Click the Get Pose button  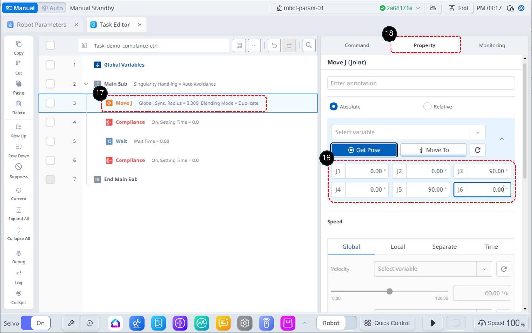[364, 150]
